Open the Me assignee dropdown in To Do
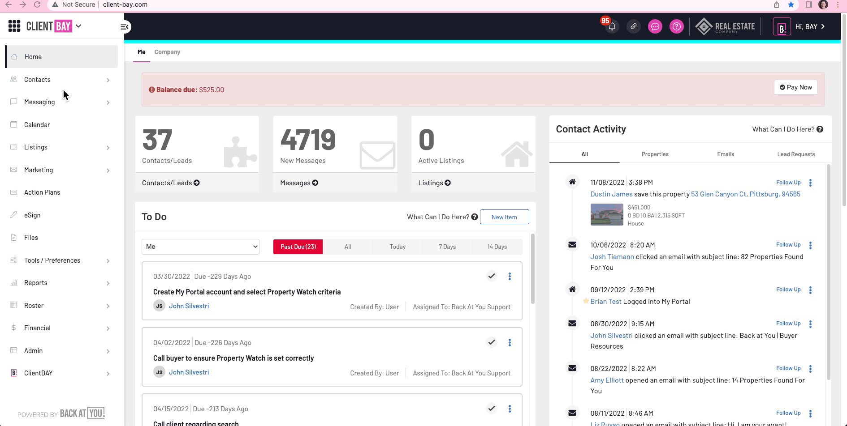Viewport: 847px width, 426px height. (200, 247)
